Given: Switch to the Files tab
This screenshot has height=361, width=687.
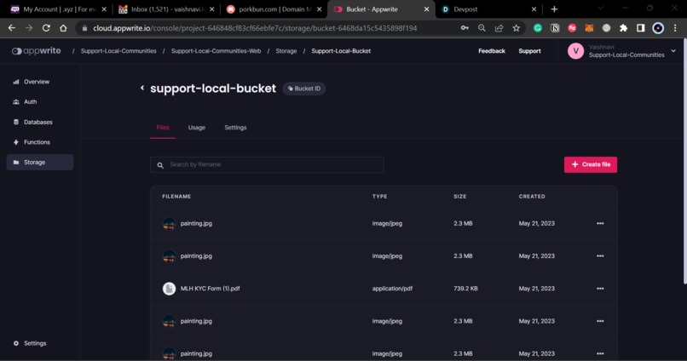Looking at the screenshot, I should [163, 128].
